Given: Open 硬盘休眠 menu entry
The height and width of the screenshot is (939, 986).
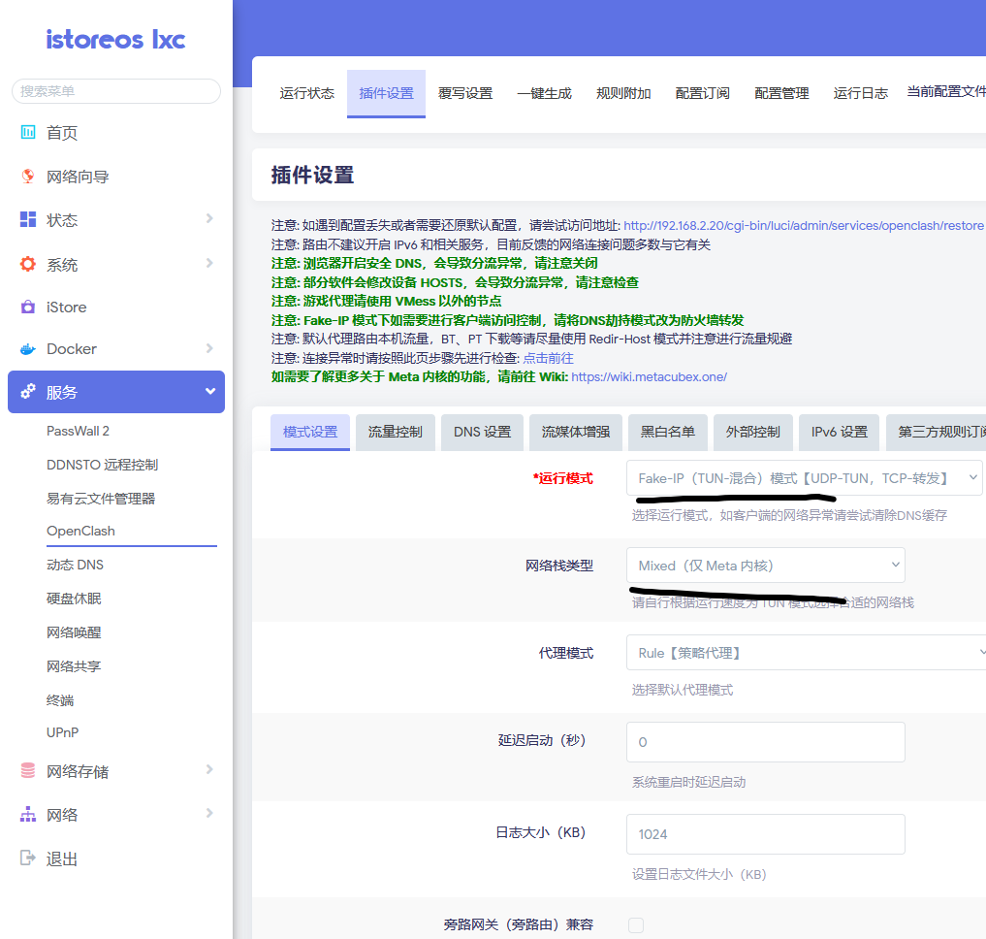Looking at the screenshot, I should [74, 599].
